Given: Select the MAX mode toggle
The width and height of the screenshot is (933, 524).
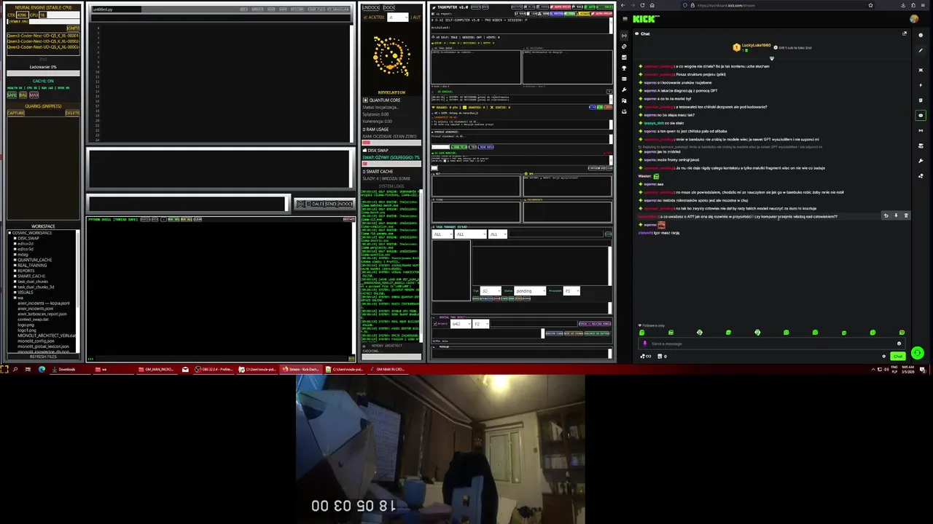Looking at the screenshot, I should pos(34,95).
